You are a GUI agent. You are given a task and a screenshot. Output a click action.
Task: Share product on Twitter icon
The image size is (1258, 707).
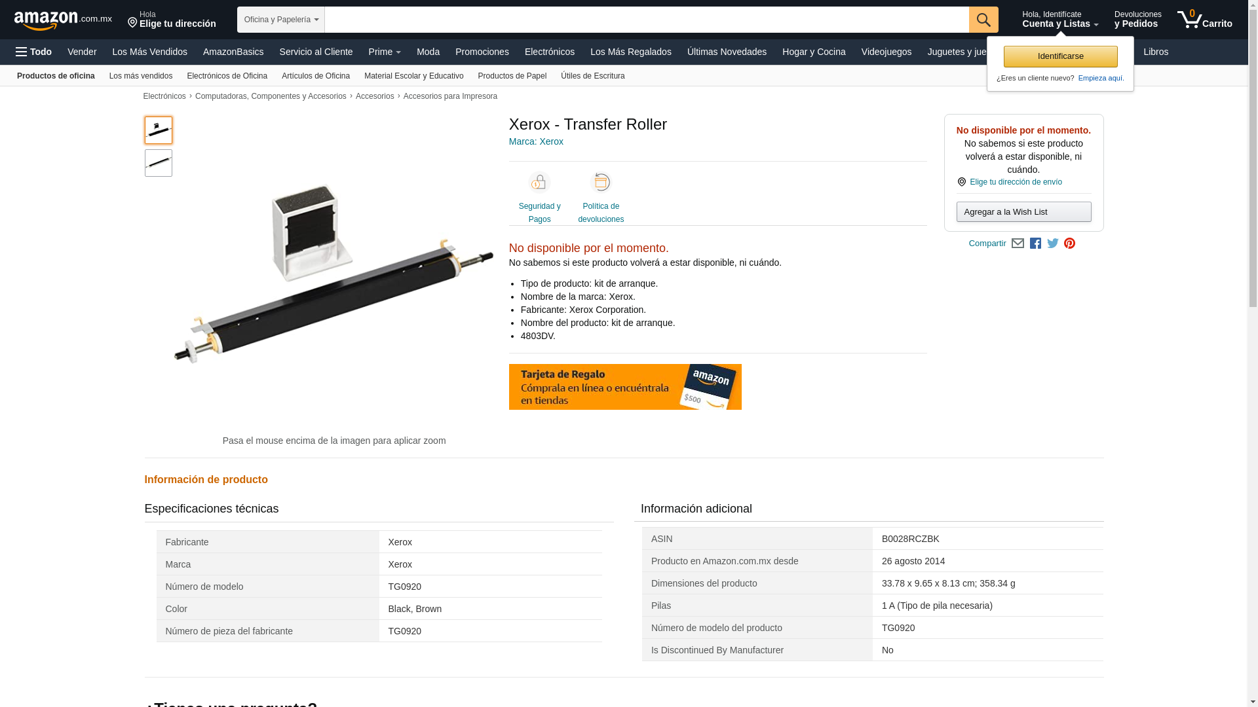pyautogui.click(x=1053, y=244)
